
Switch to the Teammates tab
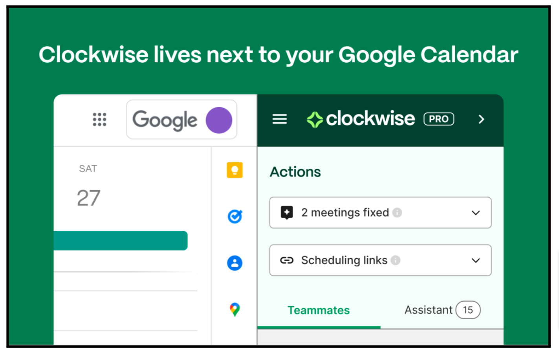318,310
